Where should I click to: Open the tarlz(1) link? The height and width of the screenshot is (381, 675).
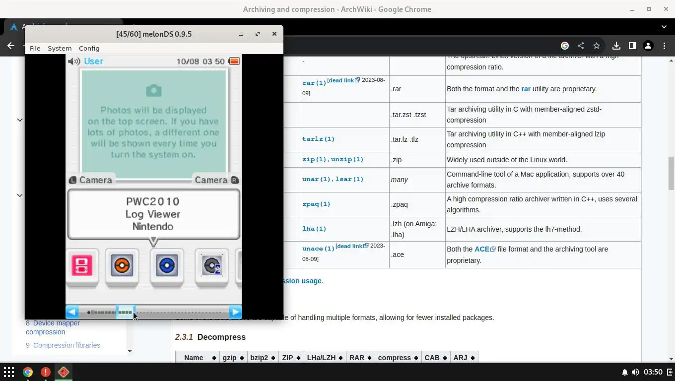[x=318, y=139]
